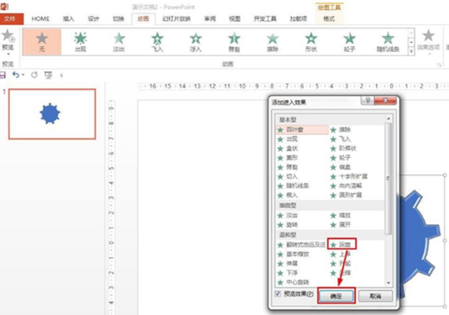Image resolution: width=449 pixels, height=315 pixels.
Task: Switch to the 开发工具 tab
Action: (265, 19)
